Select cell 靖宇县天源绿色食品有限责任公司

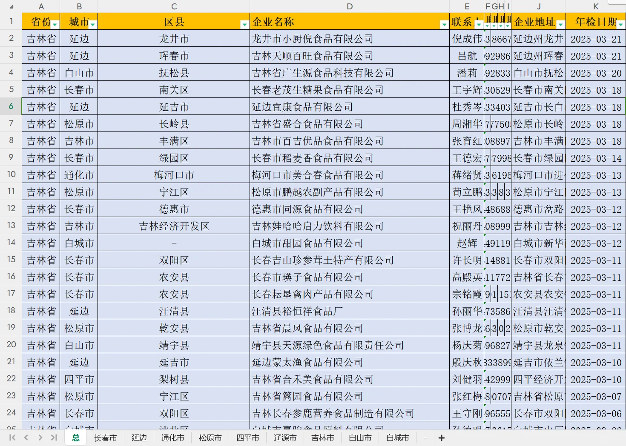[350, 345]
